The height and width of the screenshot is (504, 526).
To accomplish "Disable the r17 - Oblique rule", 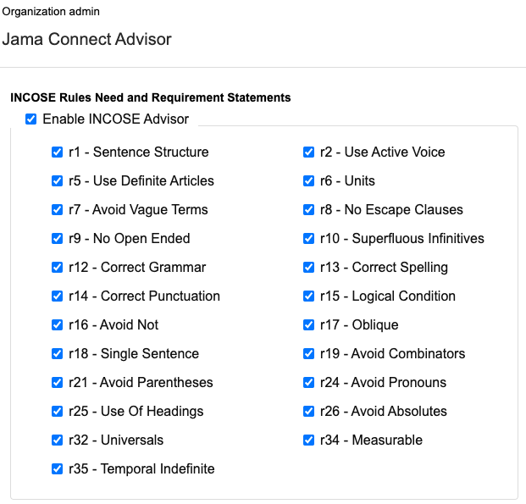I will click(x=309, y=325).
